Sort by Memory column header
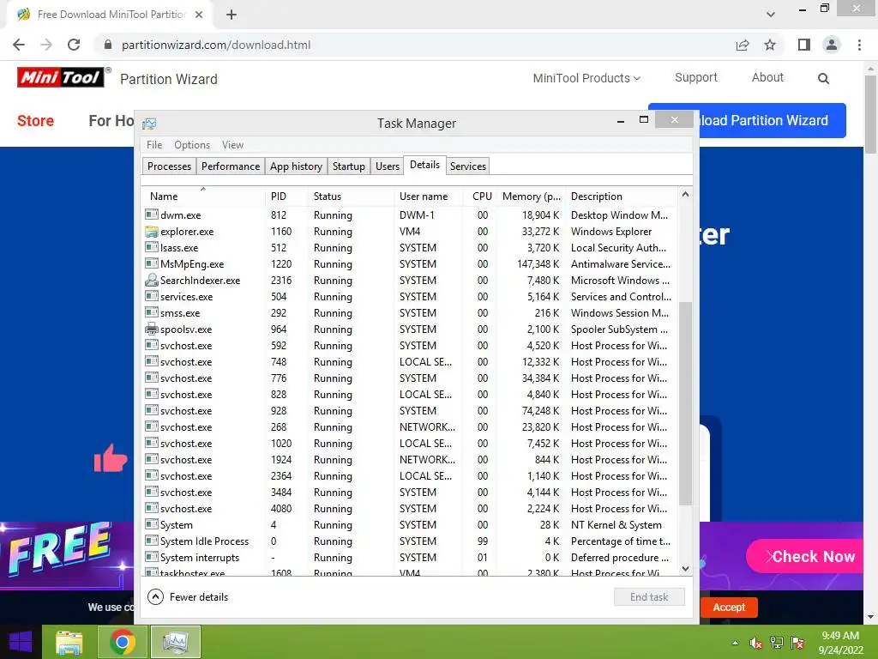This screenshot has width=878, height=659. (531, 196)
